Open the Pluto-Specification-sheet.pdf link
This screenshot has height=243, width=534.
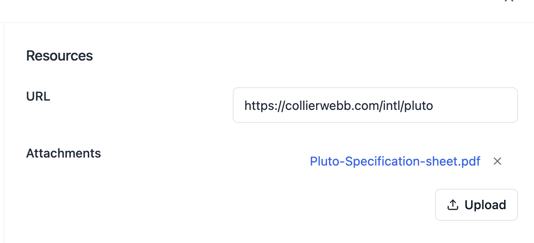(395, 161)
